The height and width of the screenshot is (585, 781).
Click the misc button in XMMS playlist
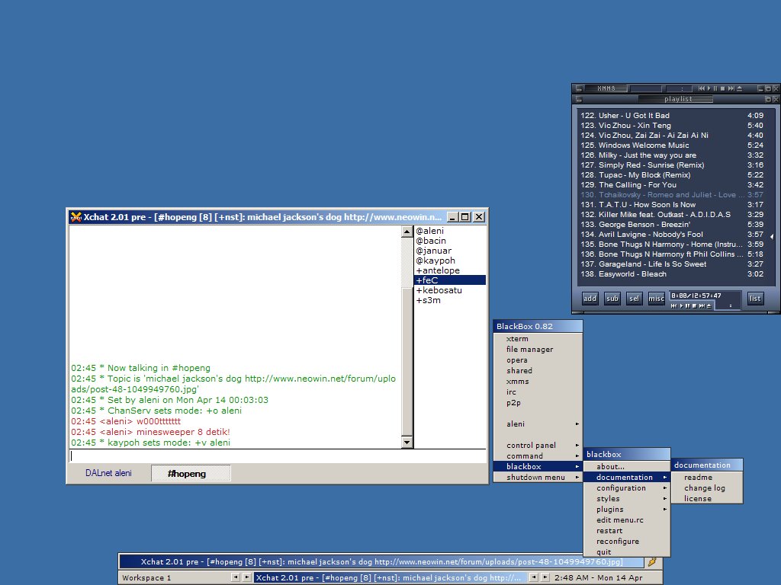tap(656, 299)
